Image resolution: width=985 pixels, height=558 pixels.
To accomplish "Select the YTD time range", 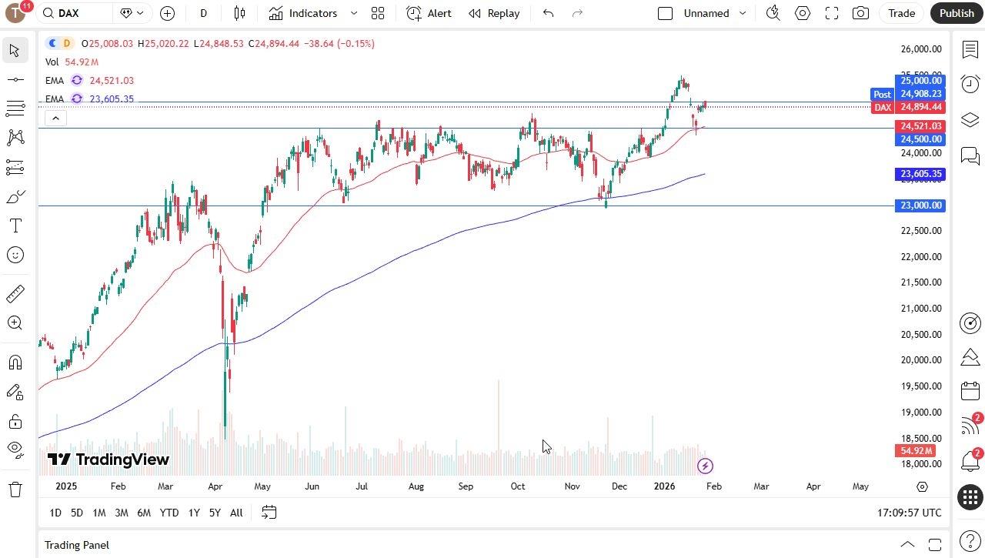I will point(169,513).
